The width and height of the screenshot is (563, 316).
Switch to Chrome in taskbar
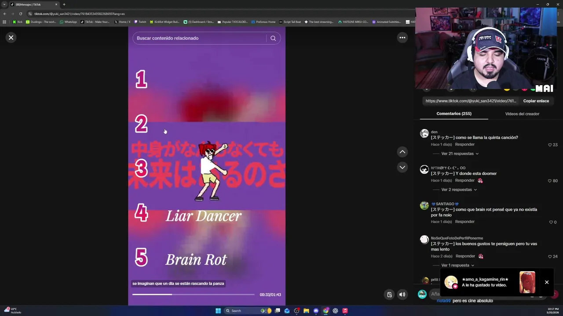(325, 311)
